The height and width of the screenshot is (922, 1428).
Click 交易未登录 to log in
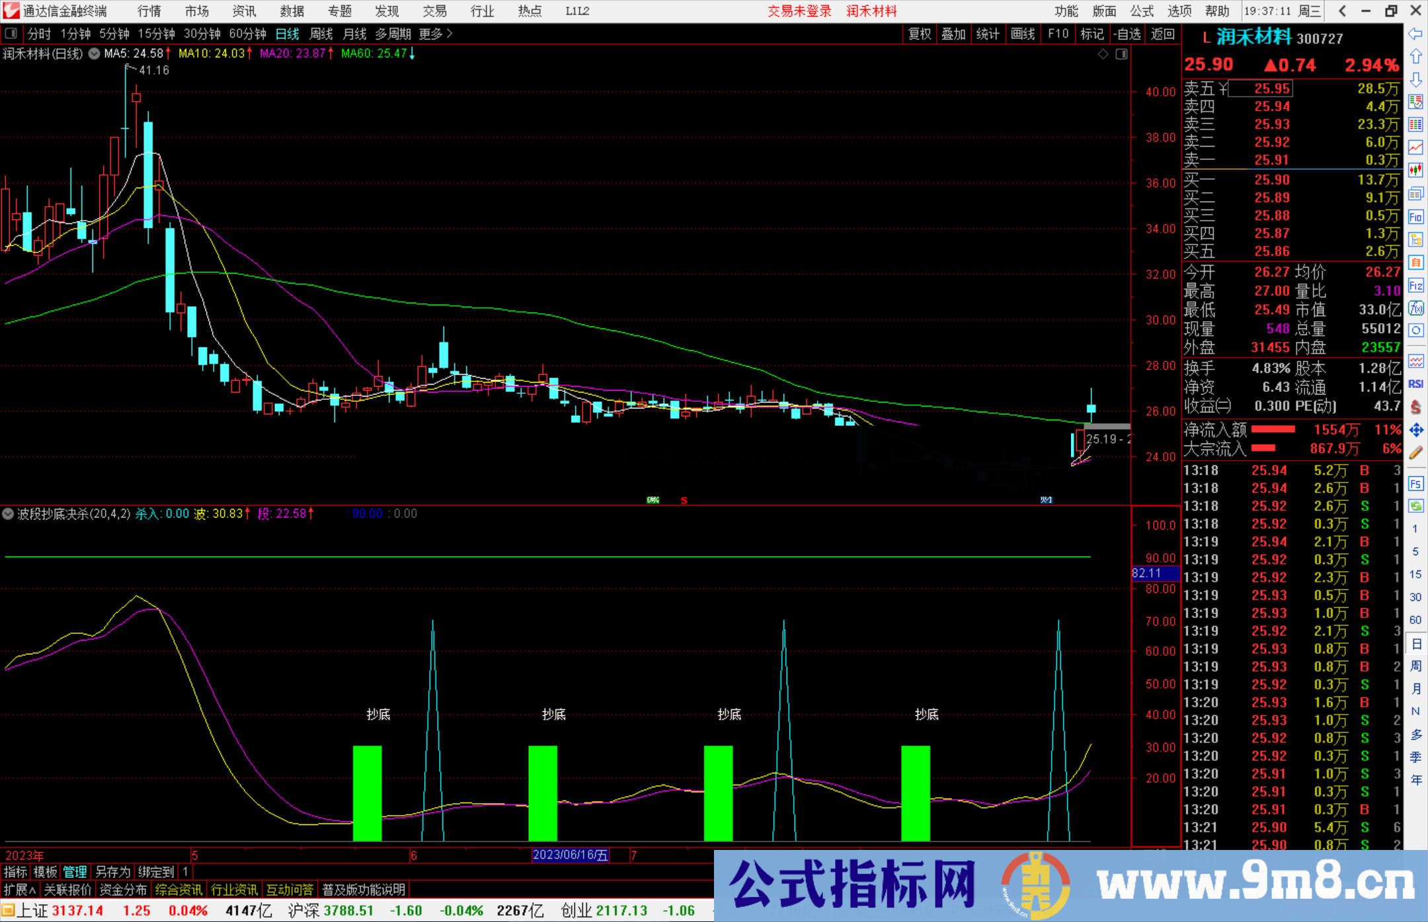(799, 11)
